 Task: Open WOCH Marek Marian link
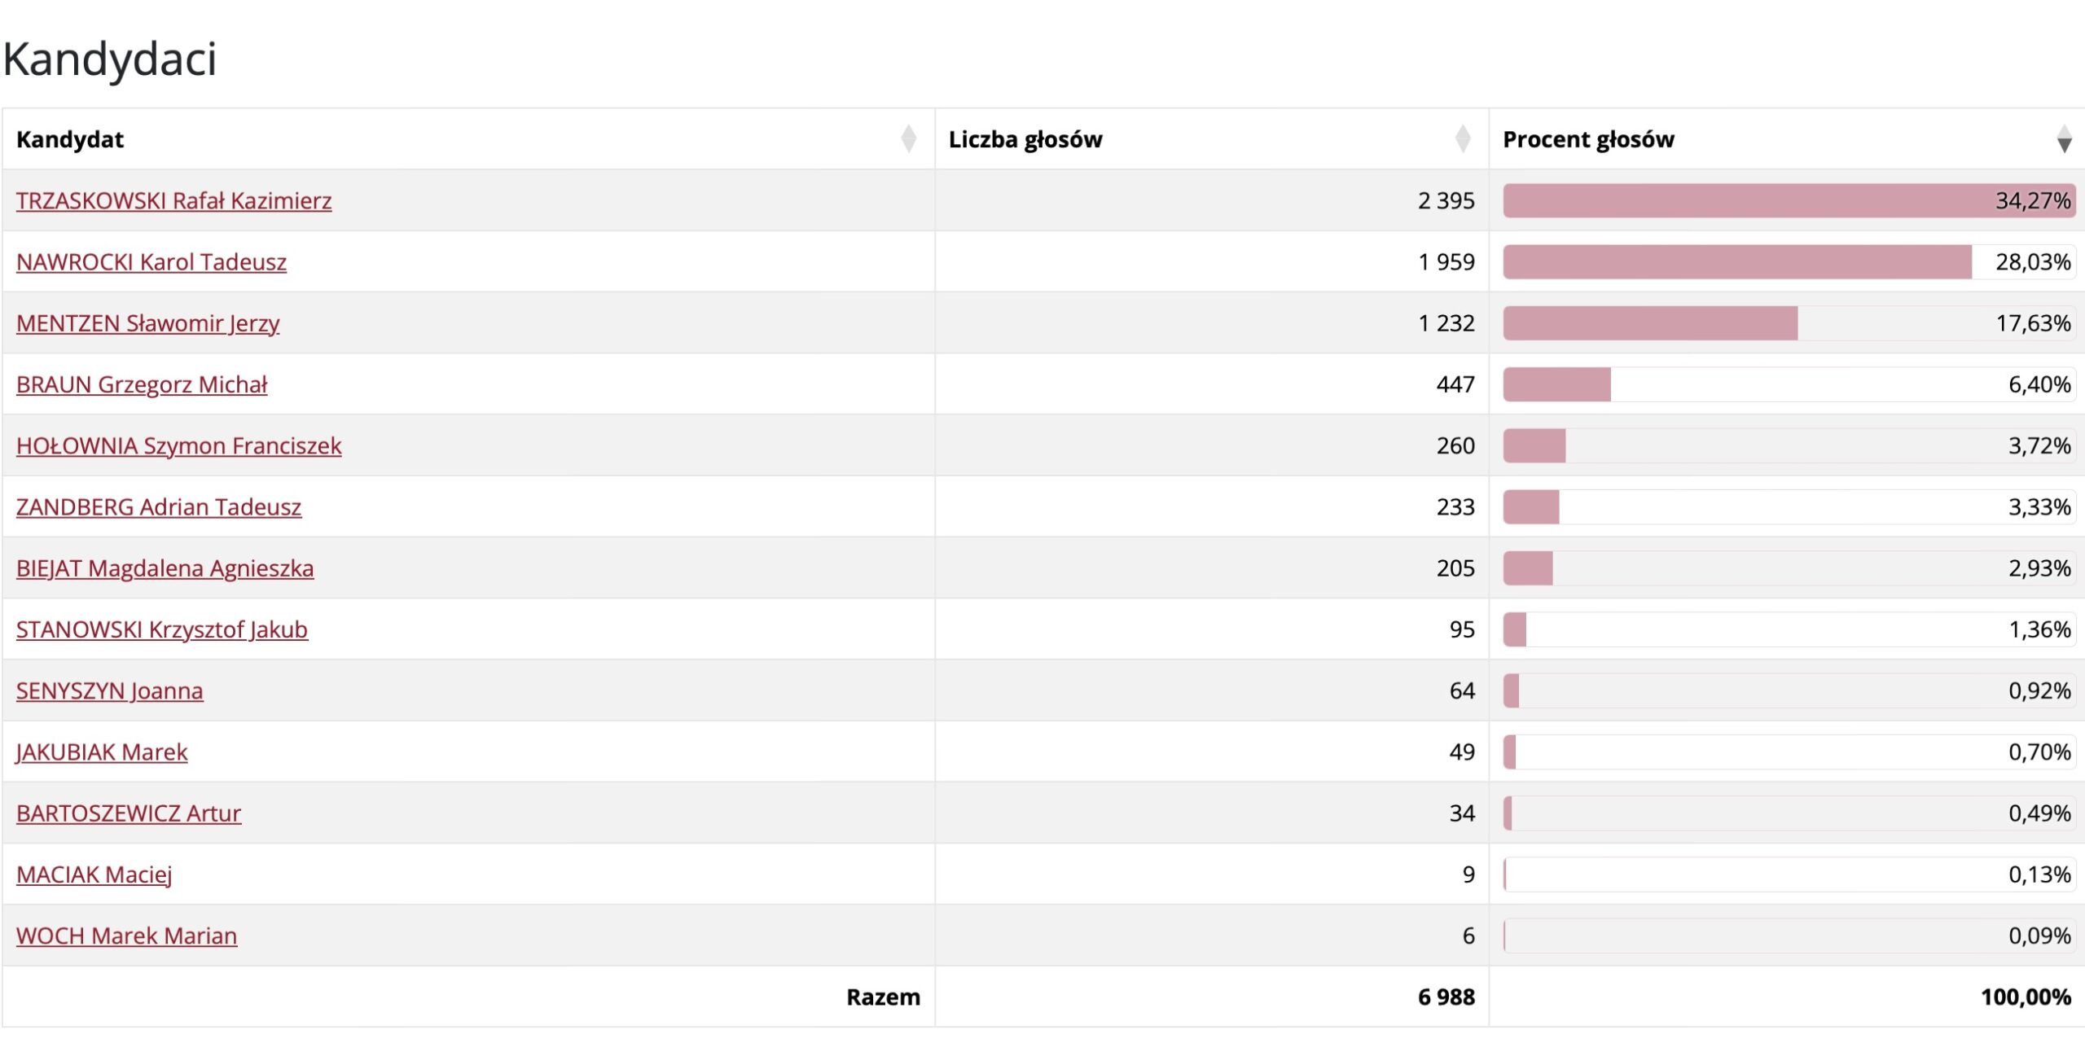[x=126, y=936]
